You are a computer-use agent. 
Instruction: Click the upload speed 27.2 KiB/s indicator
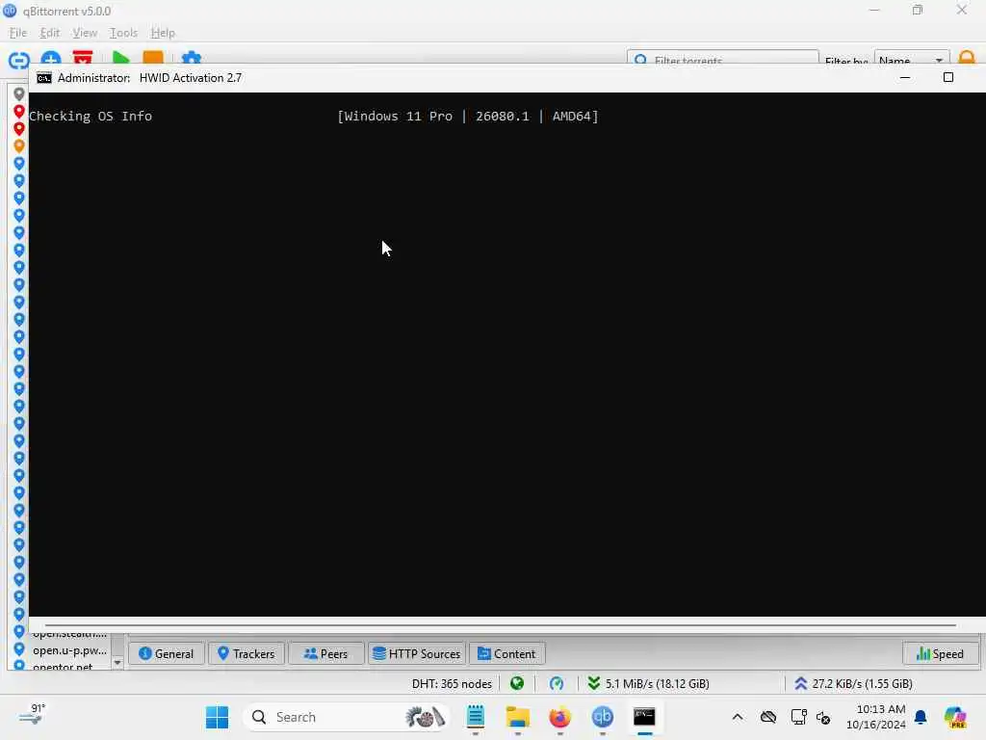coord(853,683)
